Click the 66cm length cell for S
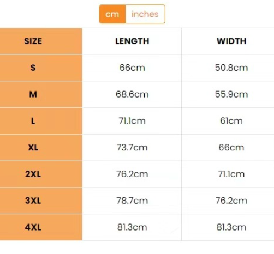 coord(132,68)
